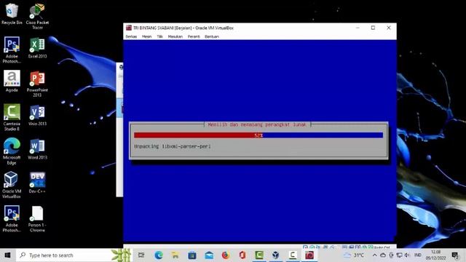Select the Word 2013 desktop icon
This screenshot has width=466, height=262.
click(x=37, y=148)
